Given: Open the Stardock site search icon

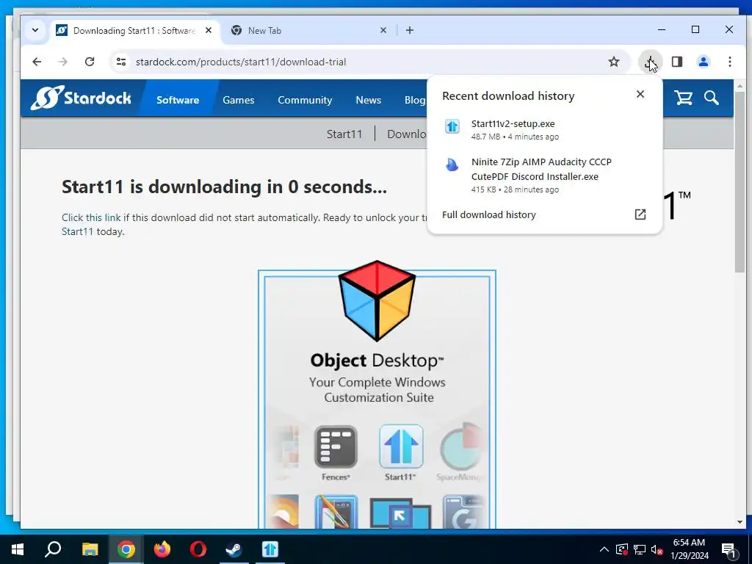Looking at the screenshot, I should tap(711, 98).
